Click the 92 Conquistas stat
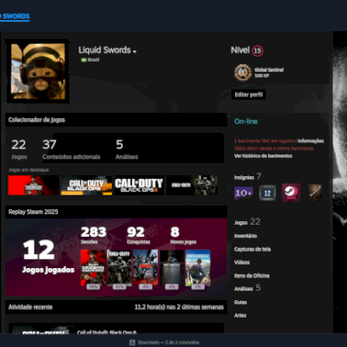 point(138,235)
